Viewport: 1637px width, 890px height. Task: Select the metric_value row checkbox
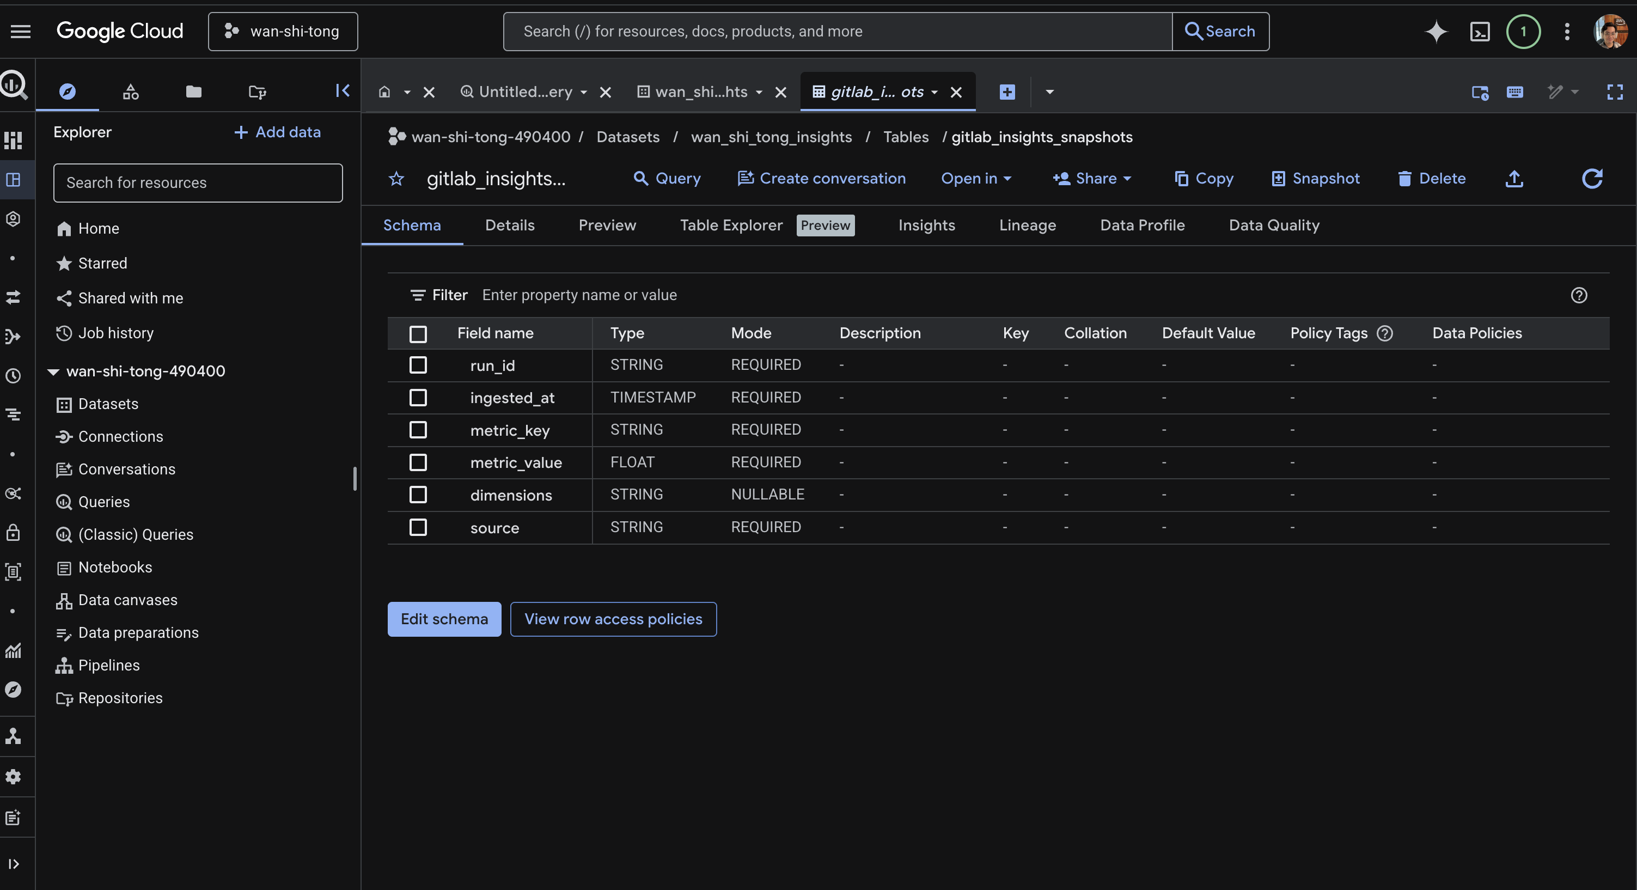point(418,462)
